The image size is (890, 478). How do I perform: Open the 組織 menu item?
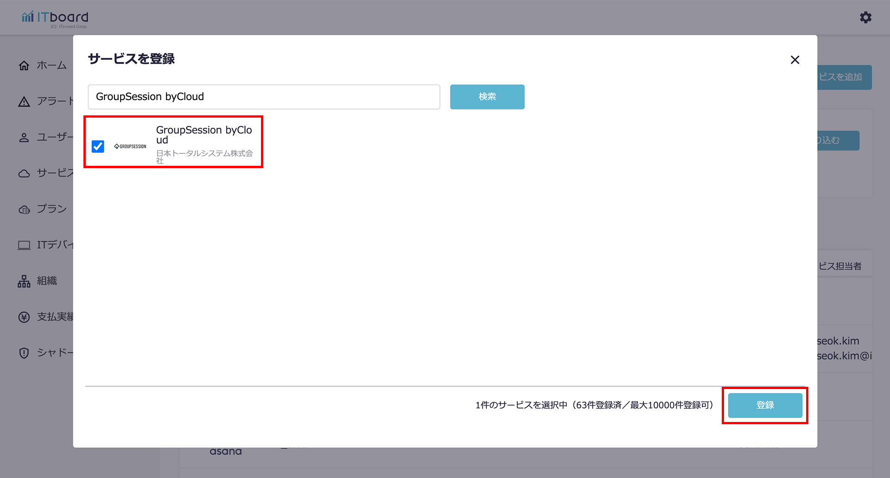pyautogui.click(x=47, y=281)
